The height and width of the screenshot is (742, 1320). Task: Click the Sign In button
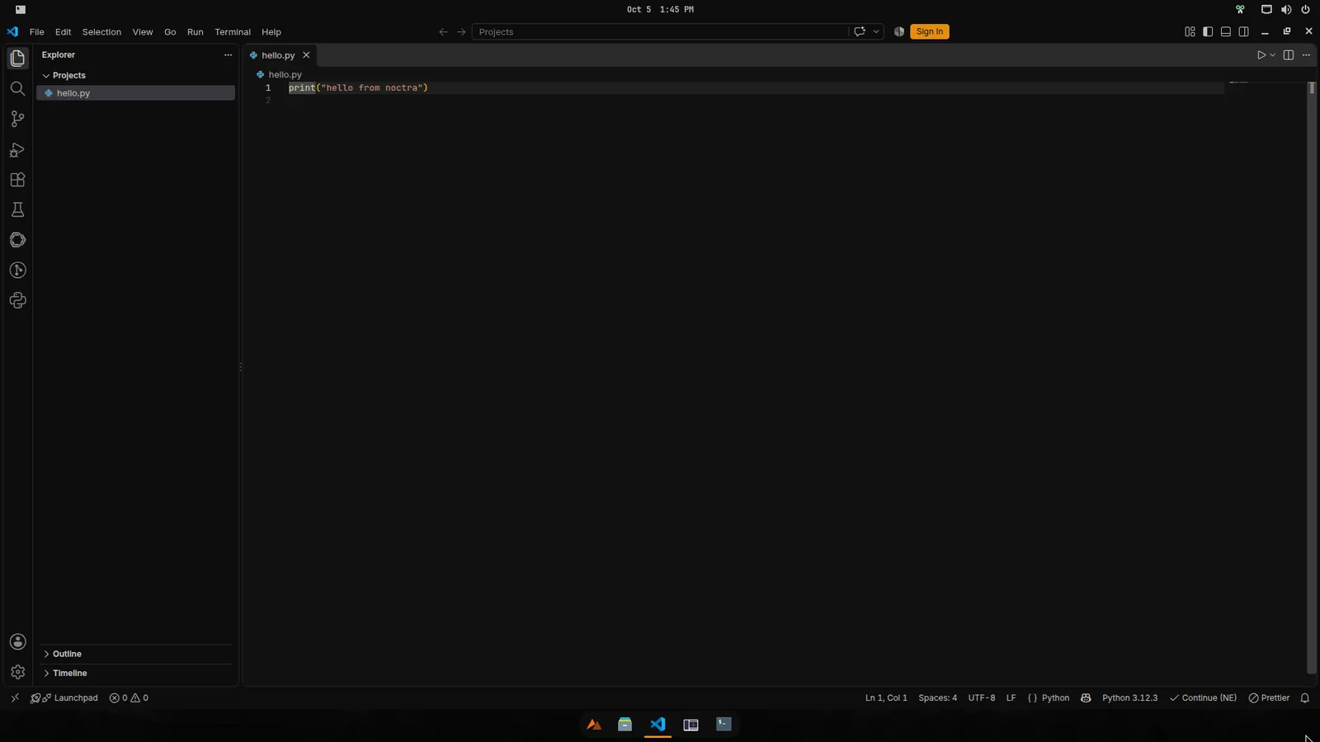click(930, 31)
